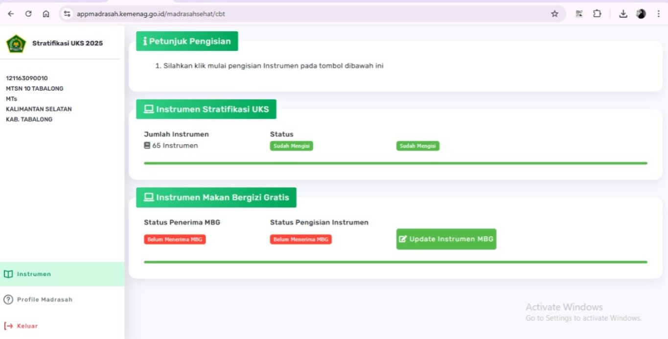The width and height of the screenshot is (668, 339).
Task: Open the Chrome three-dot menu
Action: coord(658,14)
